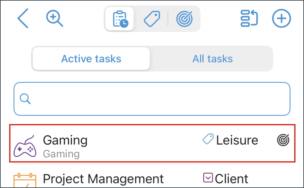This screenshot has height=188, width=304.
Task: Add a new task with the plus button
Action: click(281, 19)
